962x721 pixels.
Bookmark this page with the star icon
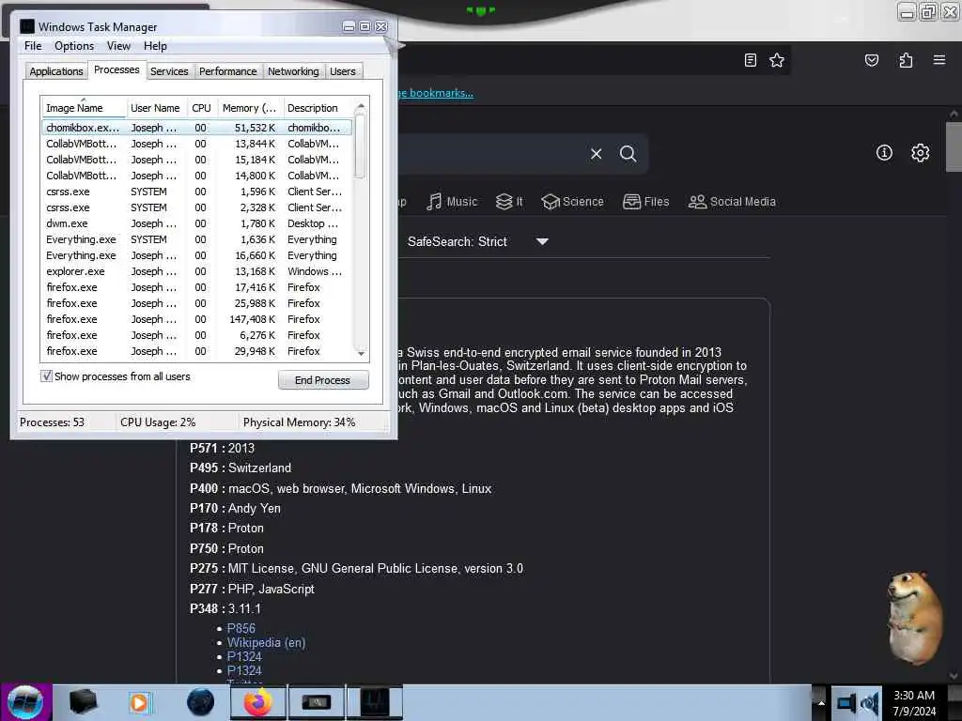pos(777,60)
